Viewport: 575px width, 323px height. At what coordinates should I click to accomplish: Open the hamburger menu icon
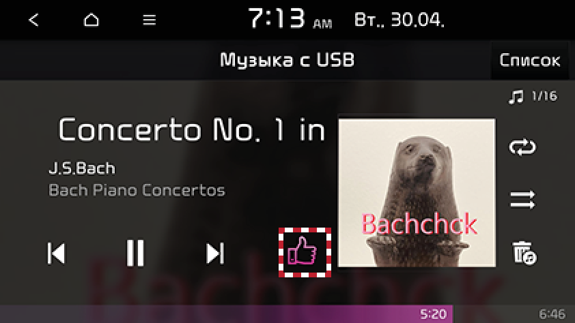[x=150, y=20]
